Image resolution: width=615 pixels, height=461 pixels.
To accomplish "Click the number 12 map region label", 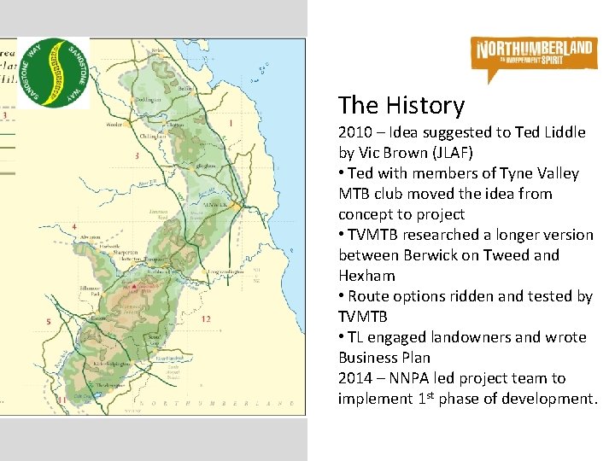I will (206, 319).
